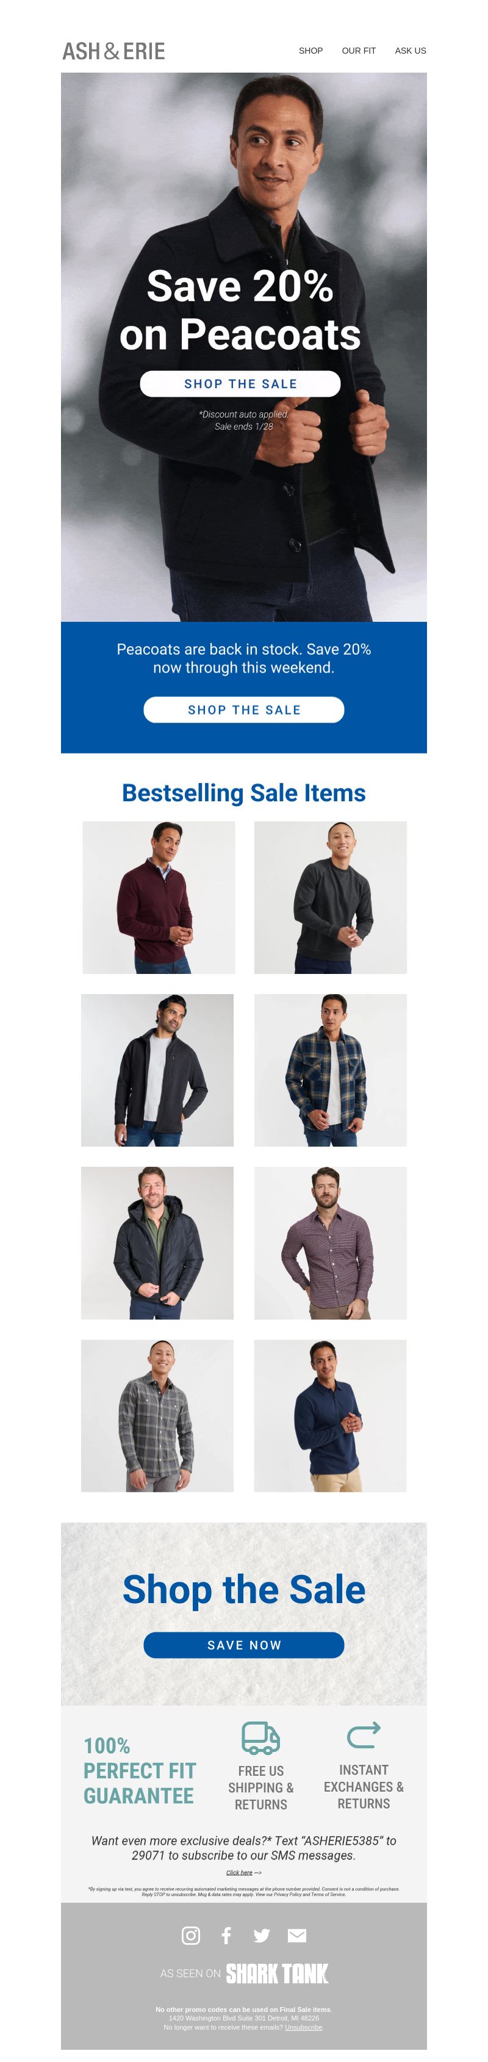Click the Shark Tank logo
Viewport: 488px width, 2062px height.
point(277,1974)
